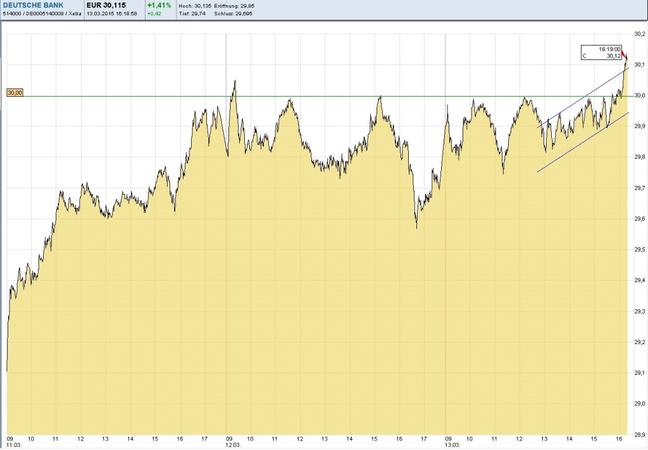Screen dimensions: 648x450
Task: Select the upper blue trend channel line
Action: pos(583,98)
